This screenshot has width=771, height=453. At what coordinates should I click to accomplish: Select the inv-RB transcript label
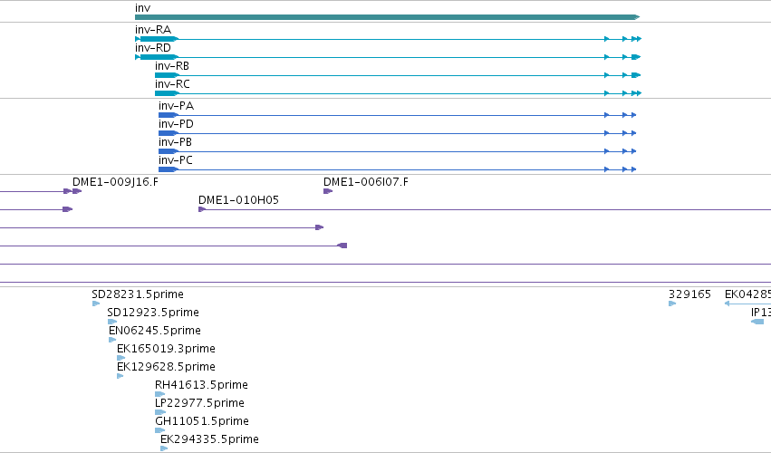coord(171,66)
